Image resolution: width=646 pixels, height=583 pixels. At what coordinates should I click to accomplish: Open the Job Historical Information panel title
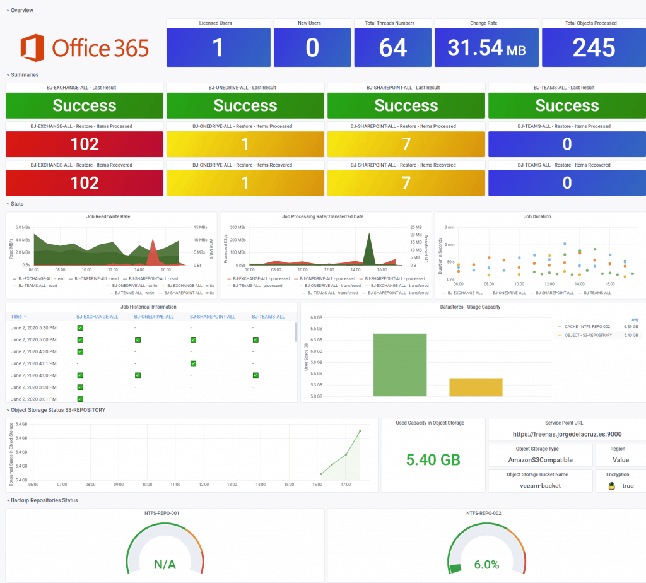click(x=148, y=307)
